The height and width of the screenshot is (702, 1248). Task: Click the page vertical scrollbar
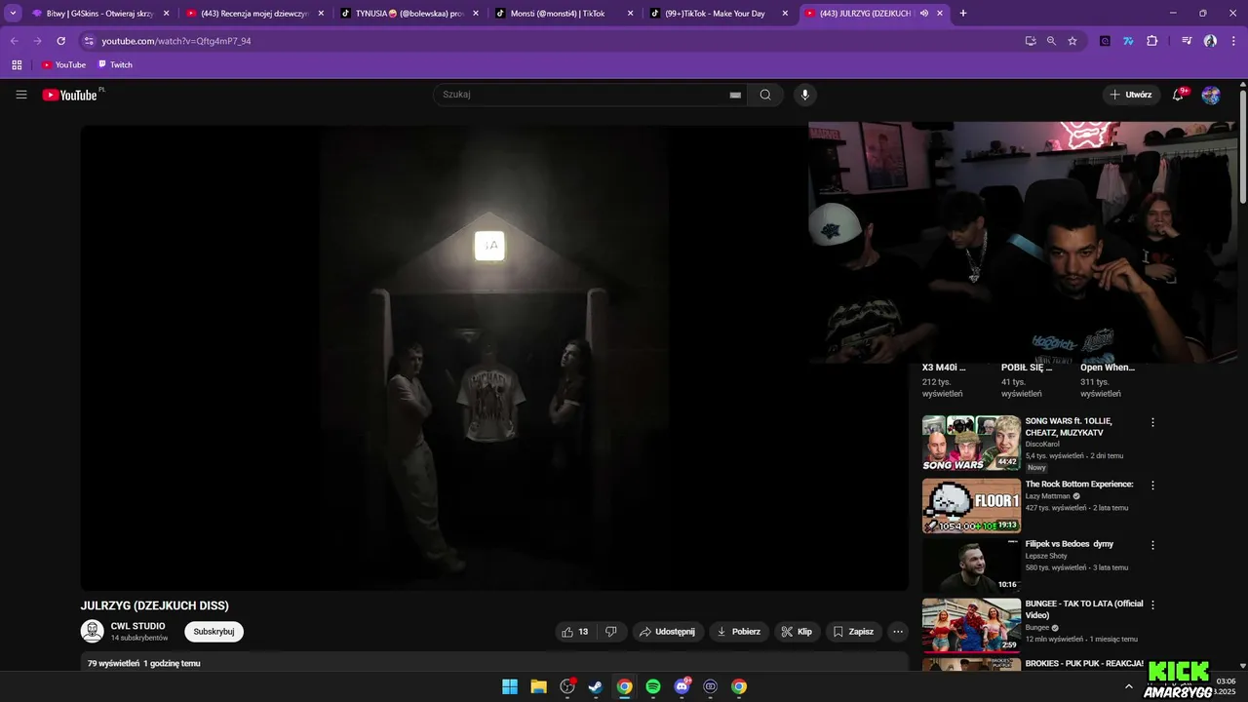[1243, 146]
